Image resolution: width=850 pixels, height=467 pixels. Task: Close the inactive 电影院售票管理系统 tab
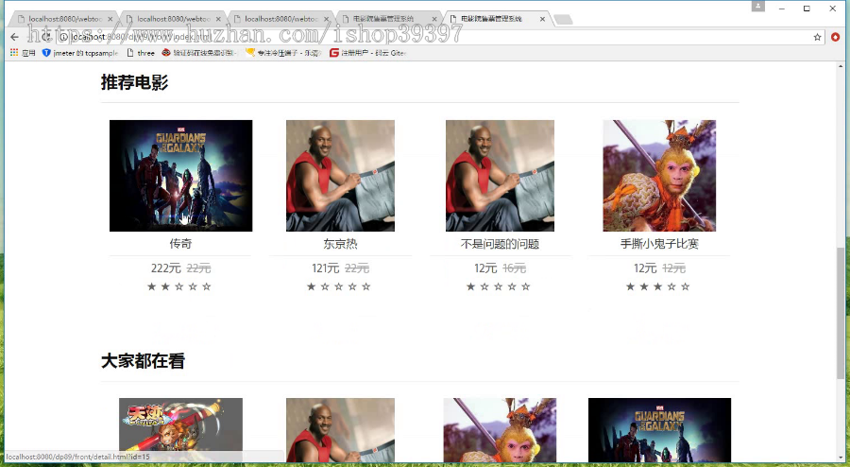pos(433,19)
